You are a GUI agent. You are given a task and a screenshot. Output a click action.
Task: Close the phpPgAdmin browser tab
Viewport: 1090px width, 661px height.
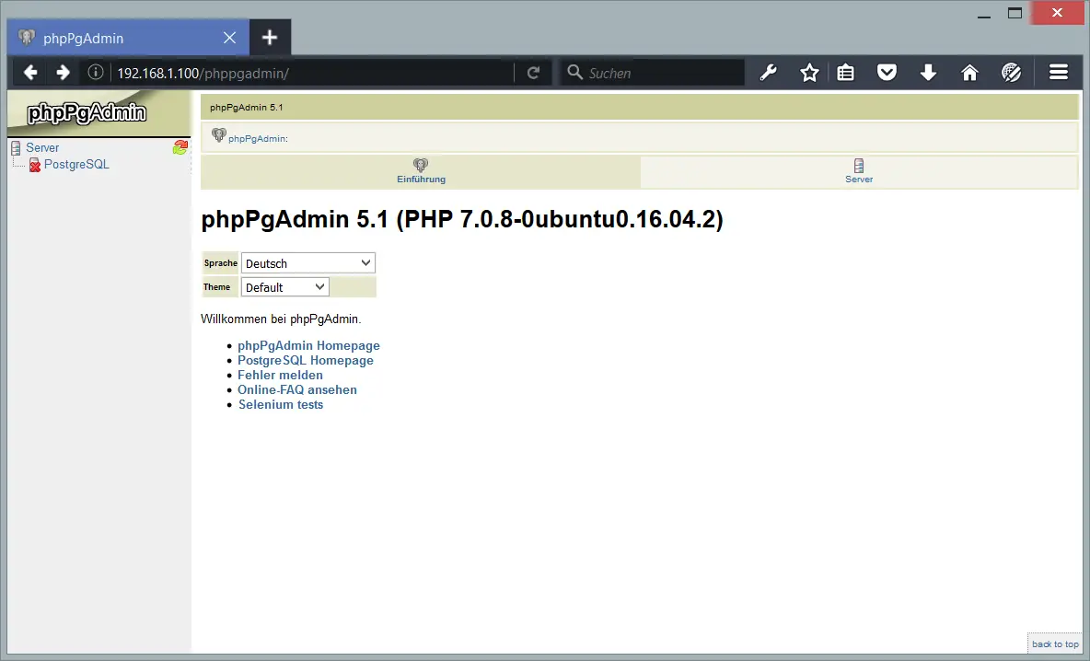(x=229, y=38)
